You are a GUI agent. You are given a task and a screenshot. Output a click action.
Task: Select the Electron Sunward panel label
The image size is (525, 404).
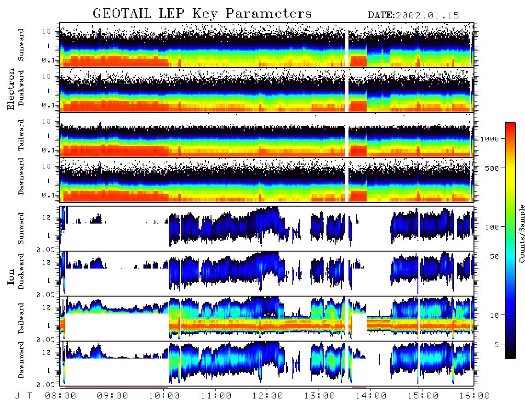click(x=21, y=45)
